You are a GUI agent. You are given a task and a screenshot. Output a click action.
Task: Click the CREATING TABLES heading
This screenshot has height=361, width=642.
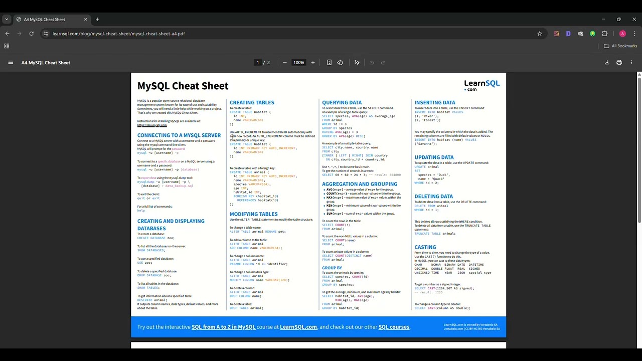[252, 103]
